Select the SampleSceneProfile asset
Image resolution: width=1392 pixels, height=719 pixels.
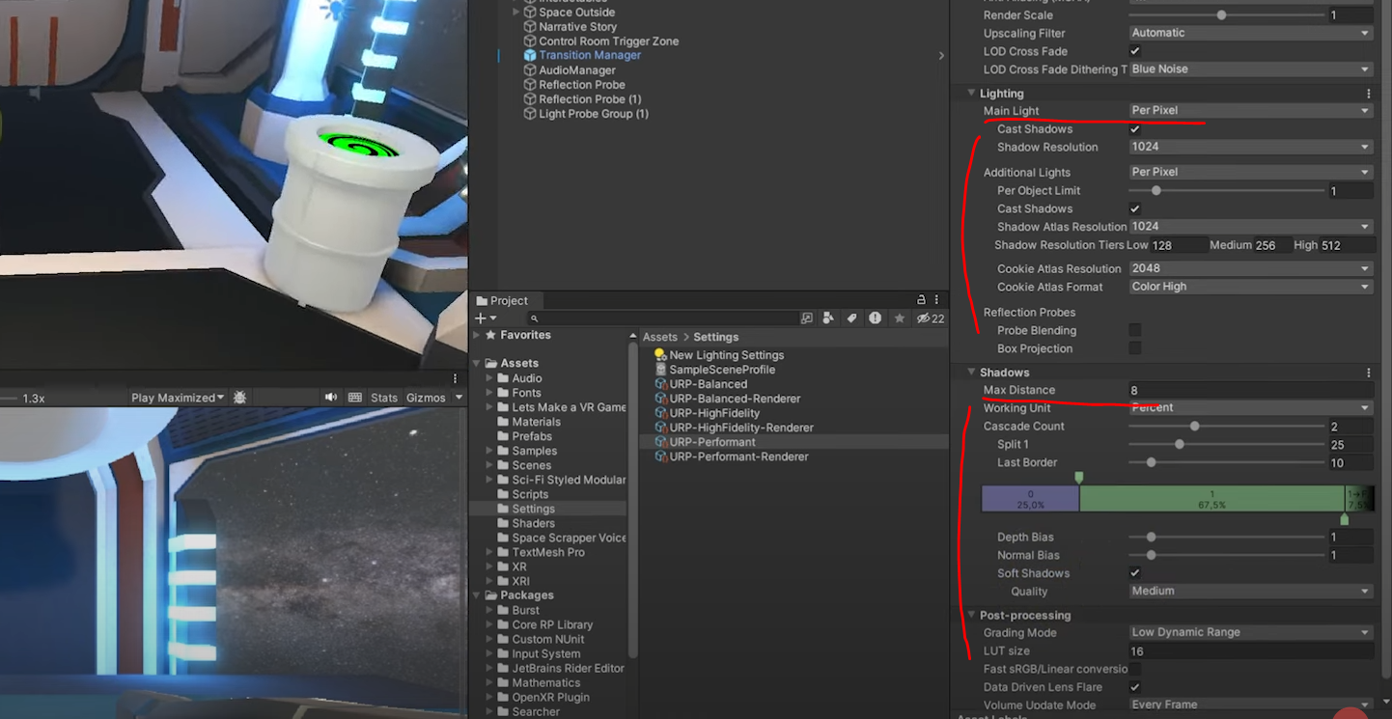[721, 370]
